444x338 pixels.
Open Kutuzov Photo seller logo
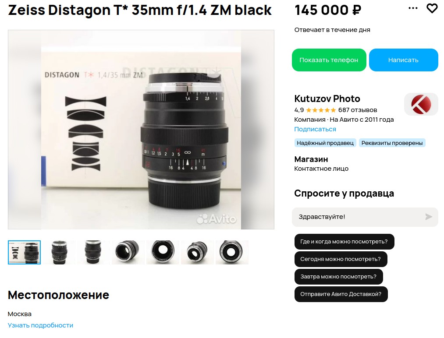click(421, 104)
